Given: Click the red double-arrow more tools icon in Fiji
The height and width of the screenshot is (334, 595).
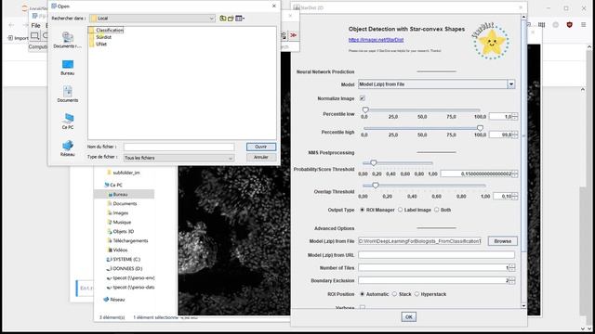Looking at the screenshot, I should click(294, 35).
